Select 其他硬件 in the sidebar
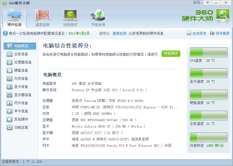233x166 pixels. coord(20,119)
